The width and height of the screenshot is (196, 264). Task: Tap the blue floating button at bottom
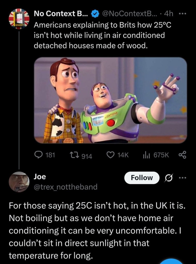click(x=171, y=261)
